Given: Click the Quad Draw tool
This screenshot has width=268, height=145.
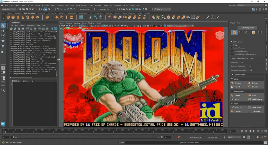Looking at the screenshot, I should click(x=256, y=111).
